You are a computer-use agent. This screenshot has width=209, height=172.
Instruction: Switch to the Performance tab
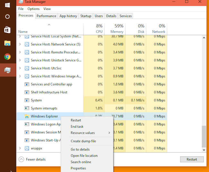tap(46, 16)
